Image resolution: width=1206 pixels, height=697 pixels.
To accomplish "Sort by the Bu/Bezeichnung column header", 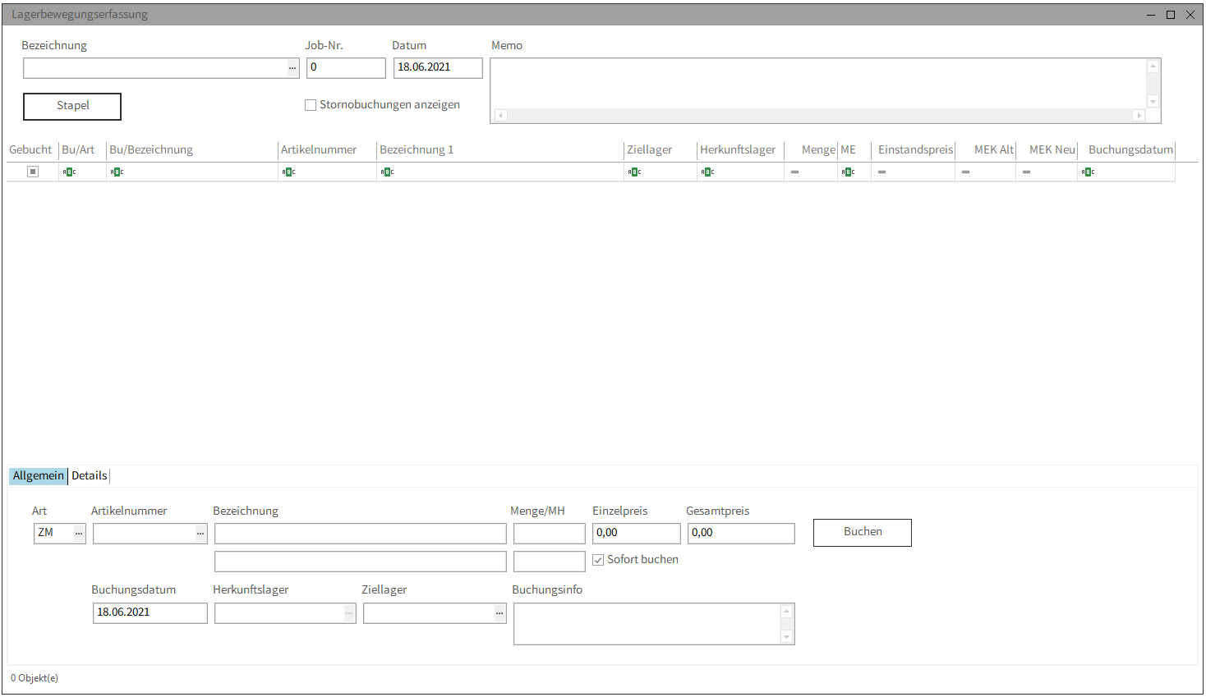I will pos(192,150).
